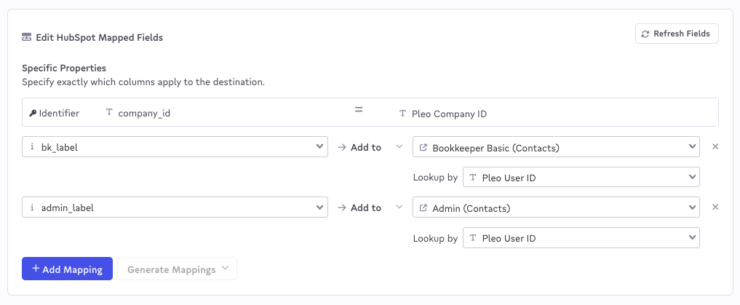Expand Add to chevron for admin_label row

[399, 207]
